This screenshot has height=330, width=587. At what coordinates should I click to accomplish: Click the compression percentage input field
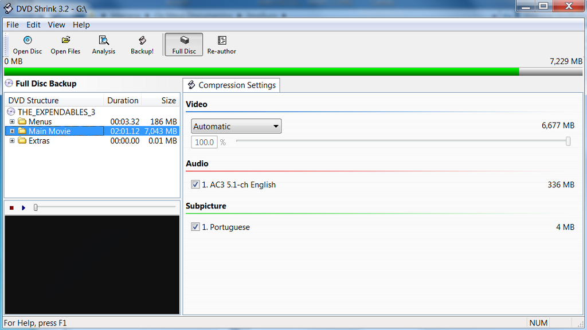point(204,142)
